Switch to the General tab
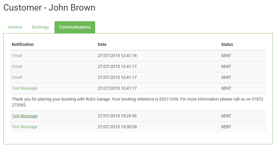 (15, 27)
